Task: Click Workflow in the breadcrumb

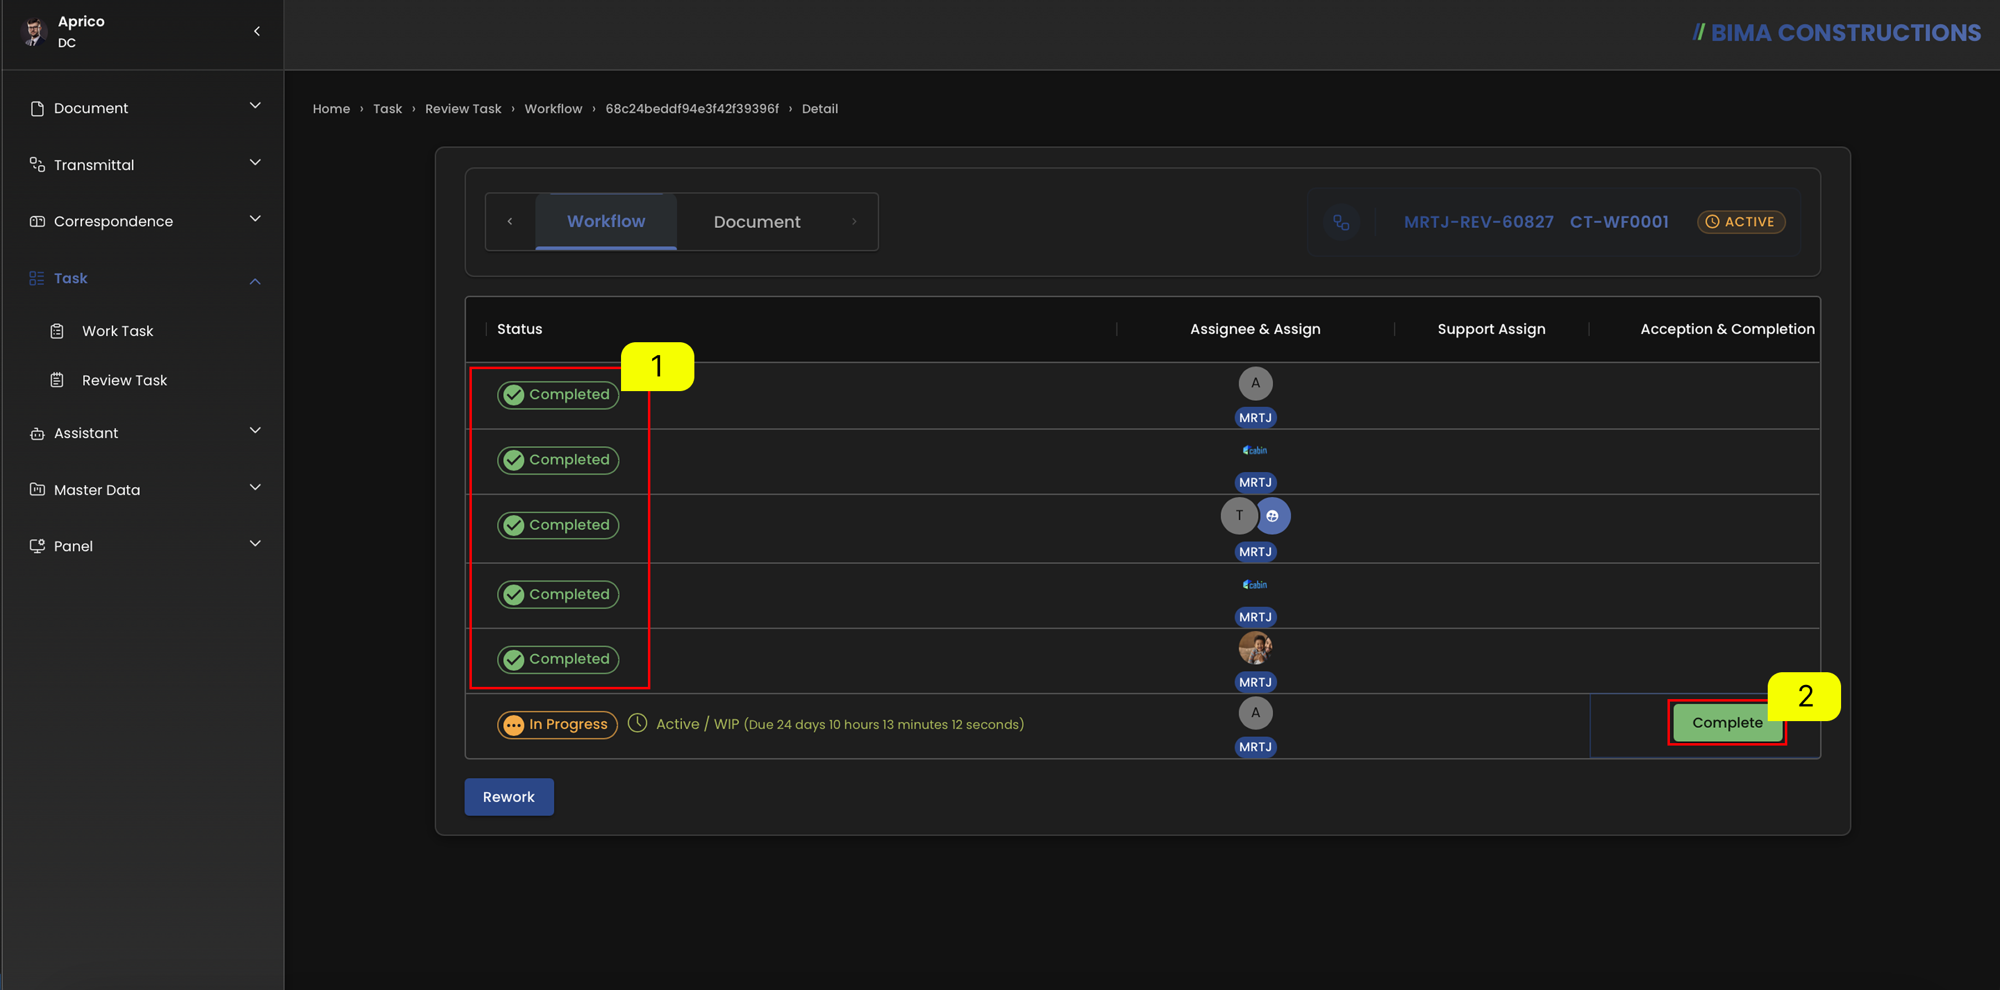Action: coord(553,109)
